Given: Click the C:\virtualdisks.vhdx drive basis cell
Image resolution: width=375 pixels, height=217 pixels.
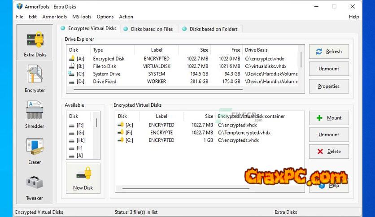Looking at the screenshot, I should pyautogui.click(x=266, y=66).
